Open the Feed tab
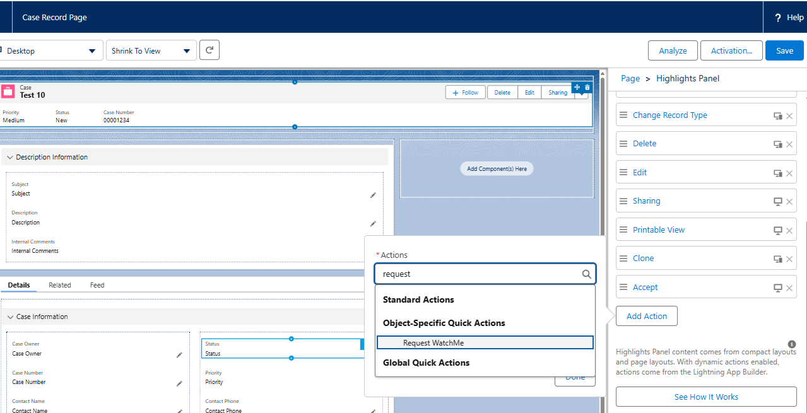This screenshot has width=807, height=413. (97, 285)
